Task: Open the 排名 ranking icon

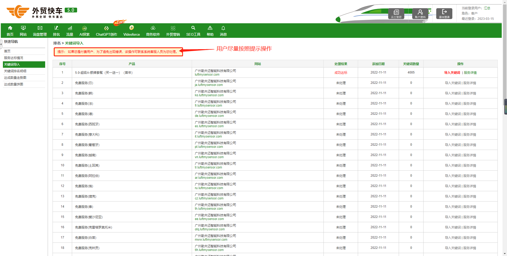Action: point(56,28)
